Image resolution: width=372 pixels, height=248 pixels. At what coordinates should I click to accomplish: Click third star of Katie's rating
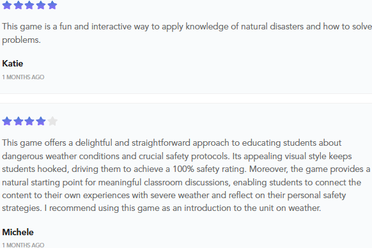click(x=29, y=5)
